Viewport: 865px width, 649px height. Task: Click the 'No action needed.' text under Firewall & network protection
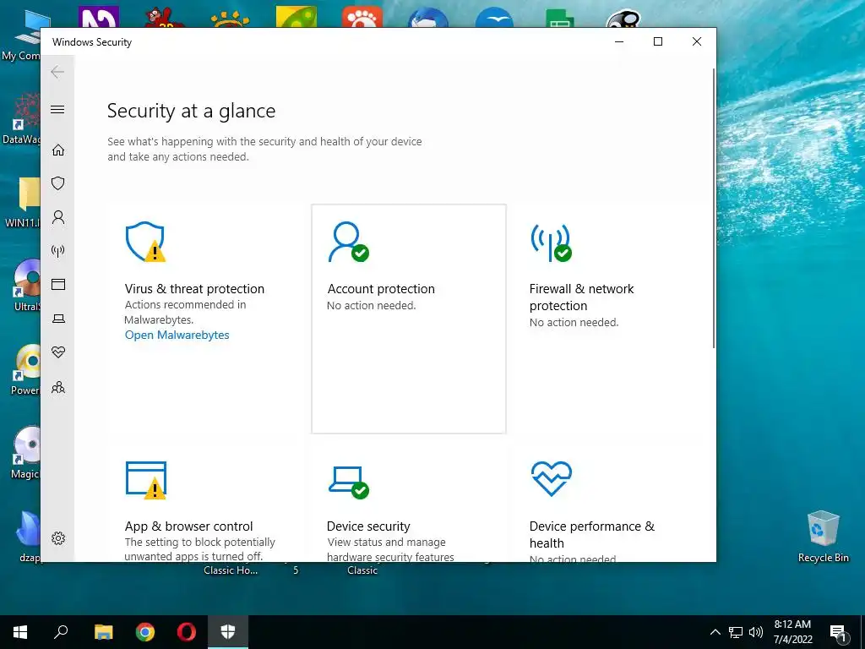(x=574, y=322)
